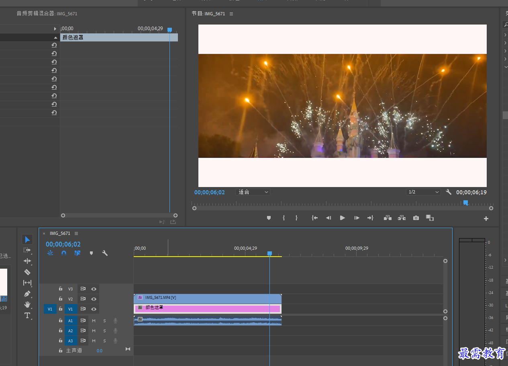Enable voice-over record on A1
Viewport: 508px width, 366px height.
tap(115, 321)
